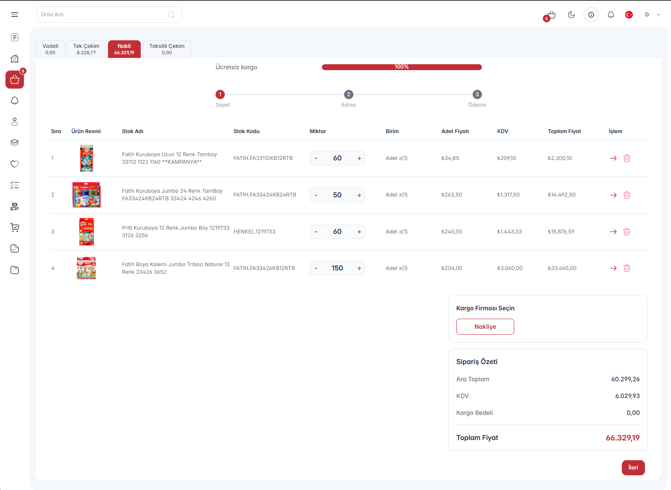Open the hamburger menu icon
The image size is (671, 490).
click(15, 15)
